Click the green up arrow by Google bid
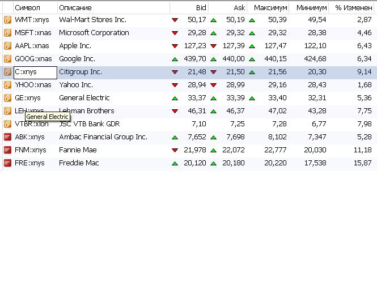Image resolution: width=377 pixels, height=290 pixels. click(x=175, y=59)
